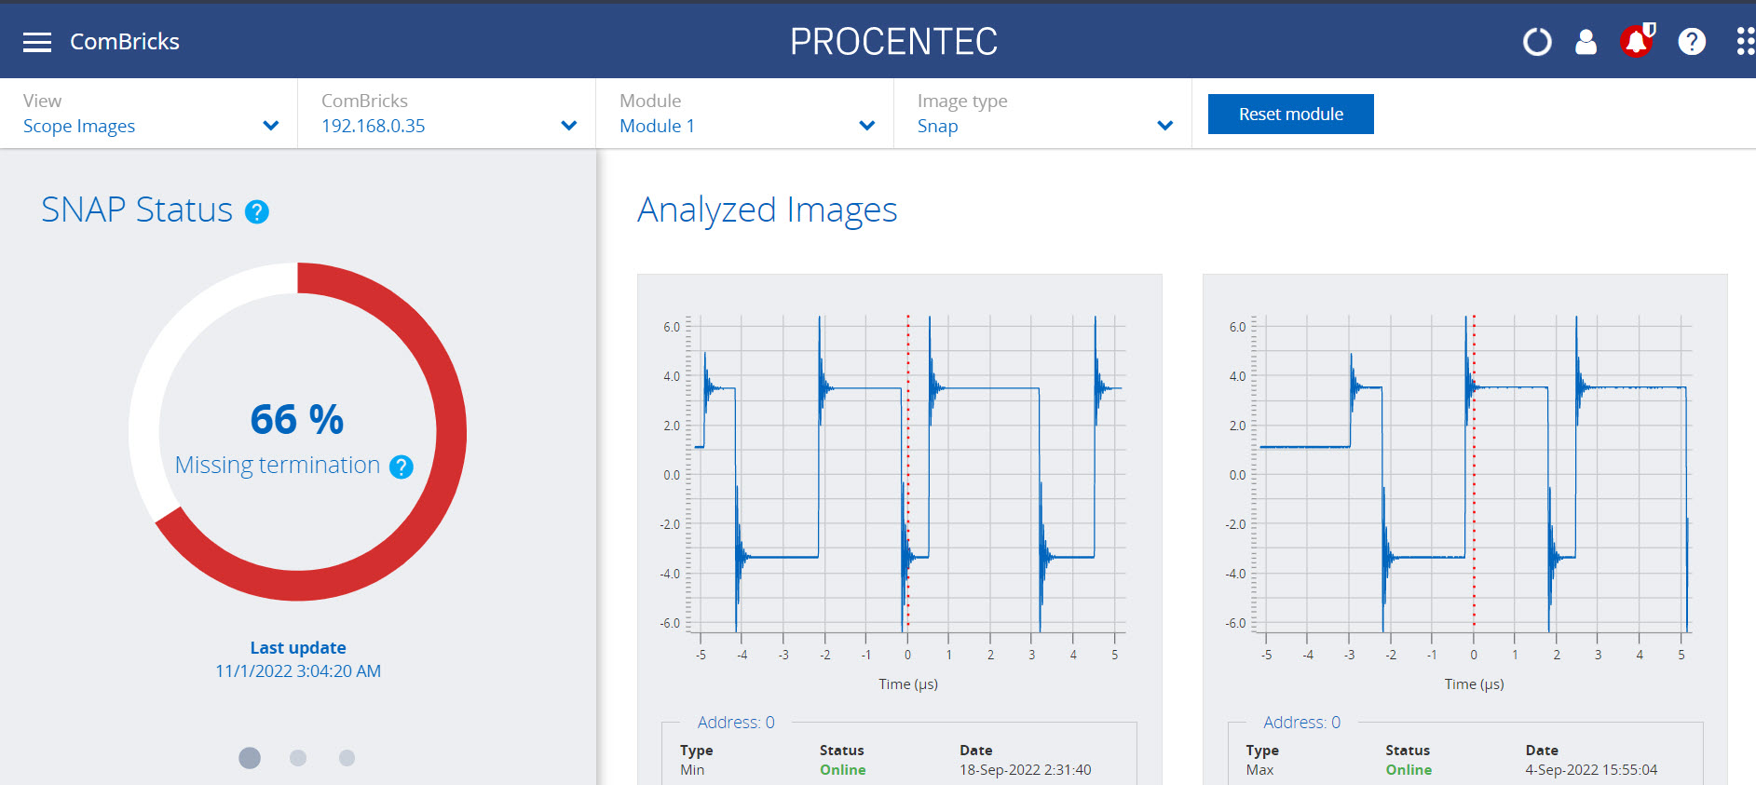Expand the Module dropdown showing Module 1
1756x785 pixels.
point(745,114)
